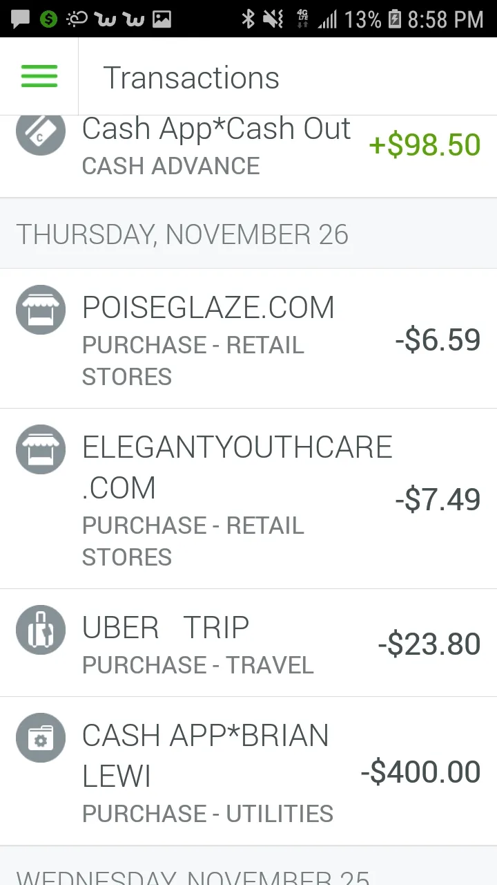This screenshot has width=497, height=885.
Task: Tap the green dollar notification icon
Action: pyautogui.click(x=48, y=19)
